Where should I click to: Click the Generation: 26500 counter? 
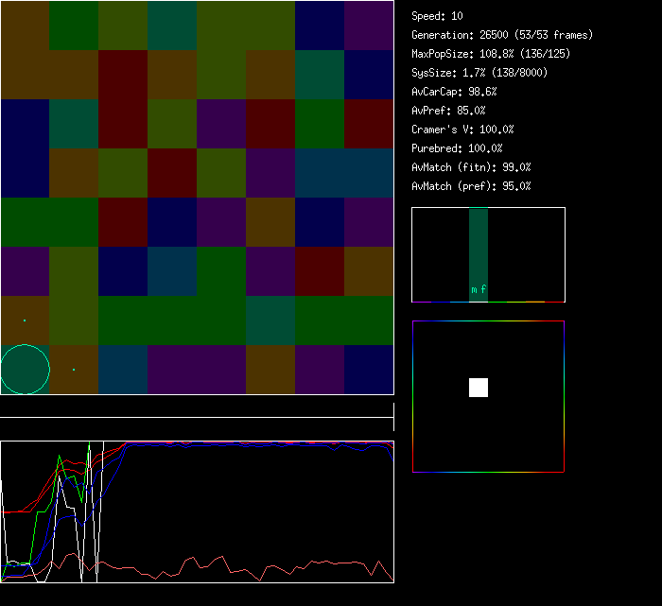click(502, 35)
